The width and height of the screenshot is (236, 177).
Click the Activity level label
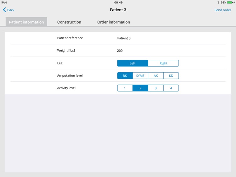coord(66,88)
